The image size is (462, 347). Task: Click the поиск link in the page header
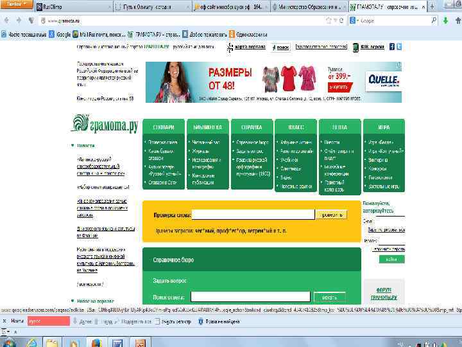282,48
